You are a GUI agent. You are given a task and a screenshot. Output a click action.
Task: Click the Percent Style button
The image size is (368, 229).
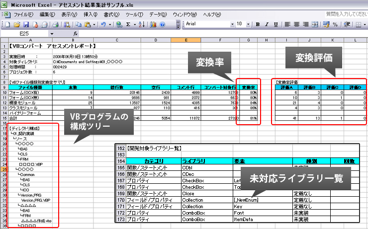pos(335,24)
